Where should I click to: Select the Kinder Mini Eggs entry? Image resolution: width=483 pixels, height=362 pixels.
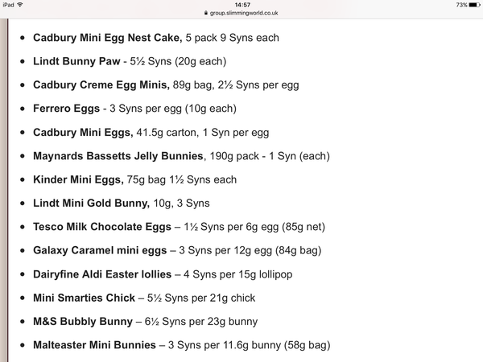click(135, 179)
